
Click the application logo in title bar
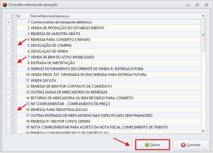(5, 5)
